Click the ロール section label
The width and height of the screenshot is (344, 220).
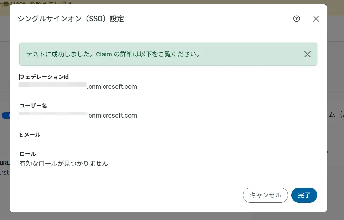(x=28, y=154)
